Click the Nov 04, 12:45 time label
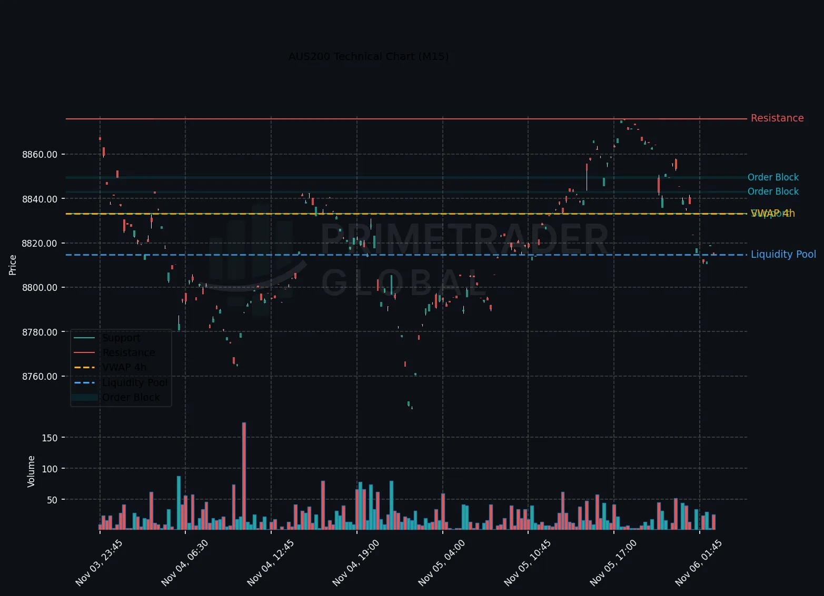This screenshot has width=824, height=596. tap(270, 562)
